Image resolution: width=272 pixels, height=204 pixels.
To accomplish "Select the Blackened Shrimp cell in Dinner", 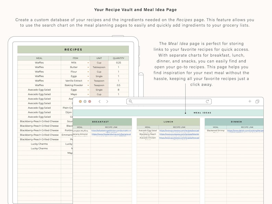I will pos(215,131).
